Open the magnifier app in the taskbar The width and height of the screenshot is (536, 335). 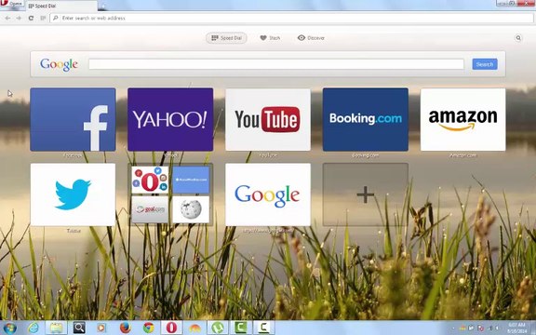point(79,328)
